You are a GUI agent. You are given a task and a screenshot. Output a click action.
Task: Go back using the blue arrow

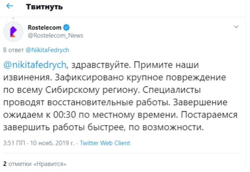pyautogui.click(x=10, y=6)
